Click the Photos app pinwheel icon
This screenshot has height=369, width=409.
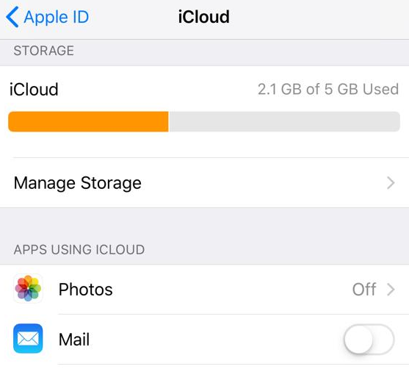28,289
